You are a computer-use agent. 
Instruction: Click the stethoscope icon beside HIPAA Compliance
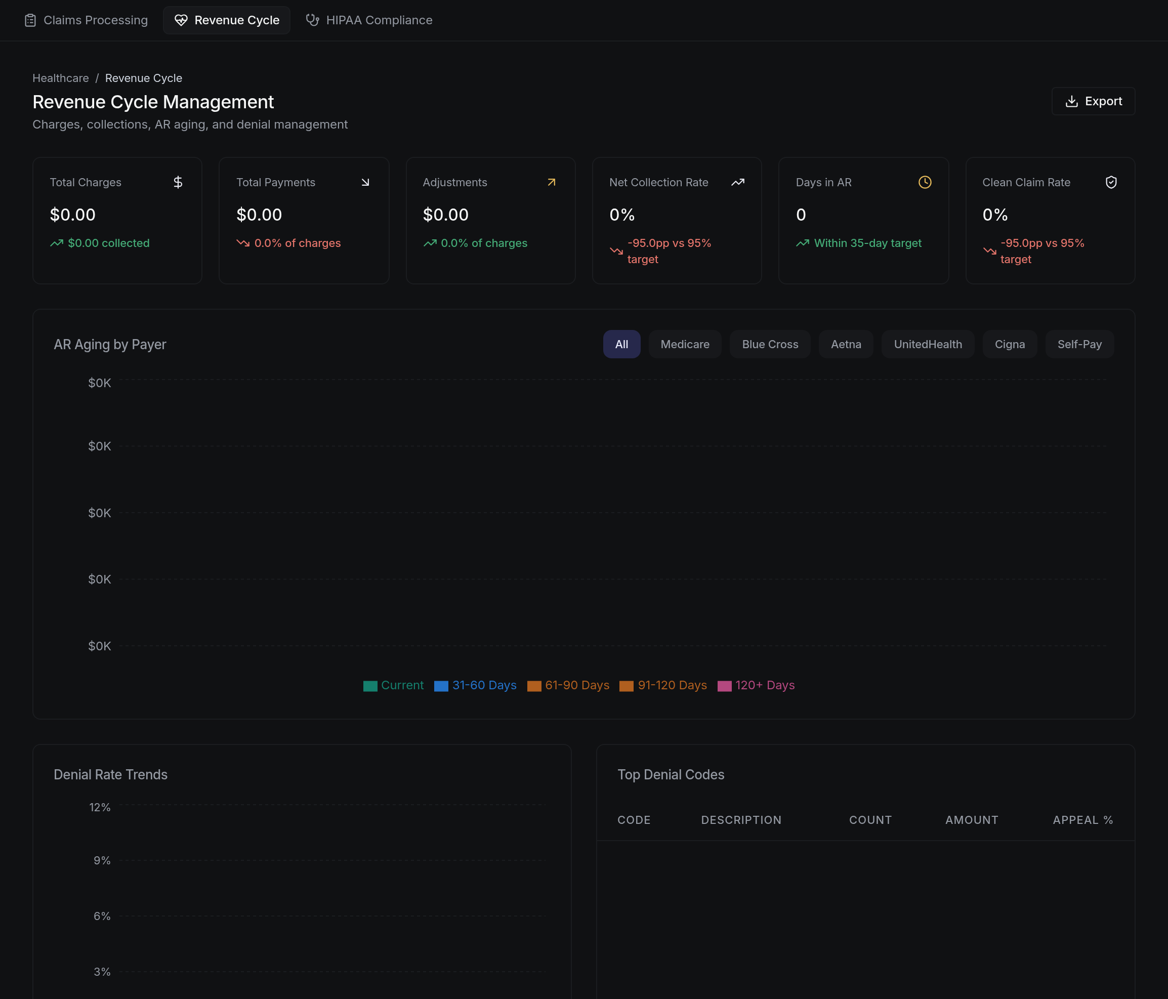[x=312, y=20]
